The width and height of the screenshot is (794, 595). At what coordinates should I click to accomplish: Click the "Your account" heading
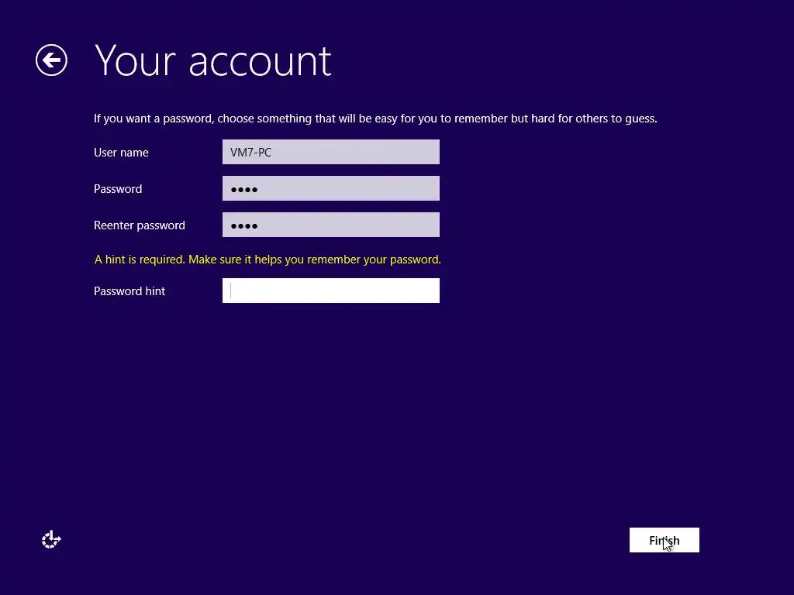coord(213,60)
